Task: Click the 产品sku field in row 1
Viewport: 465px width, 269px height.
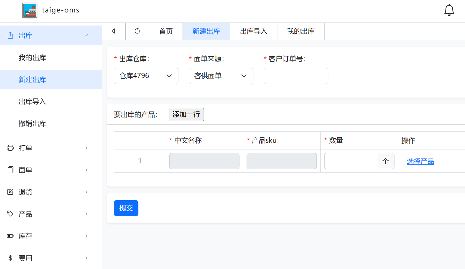Action: (282, 161)
